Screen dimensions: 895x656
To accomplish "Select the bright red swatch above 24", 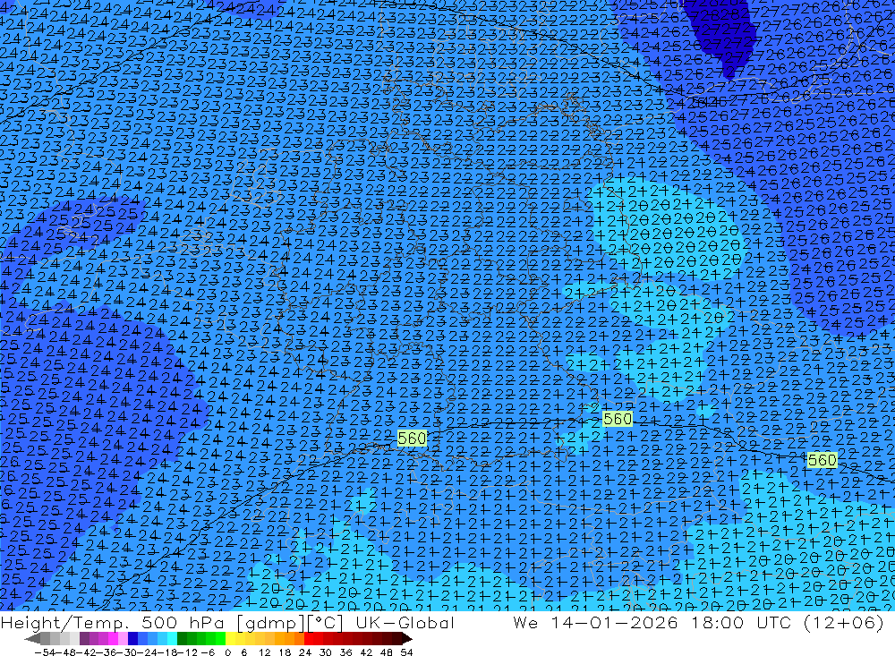I will pos(309,638).
